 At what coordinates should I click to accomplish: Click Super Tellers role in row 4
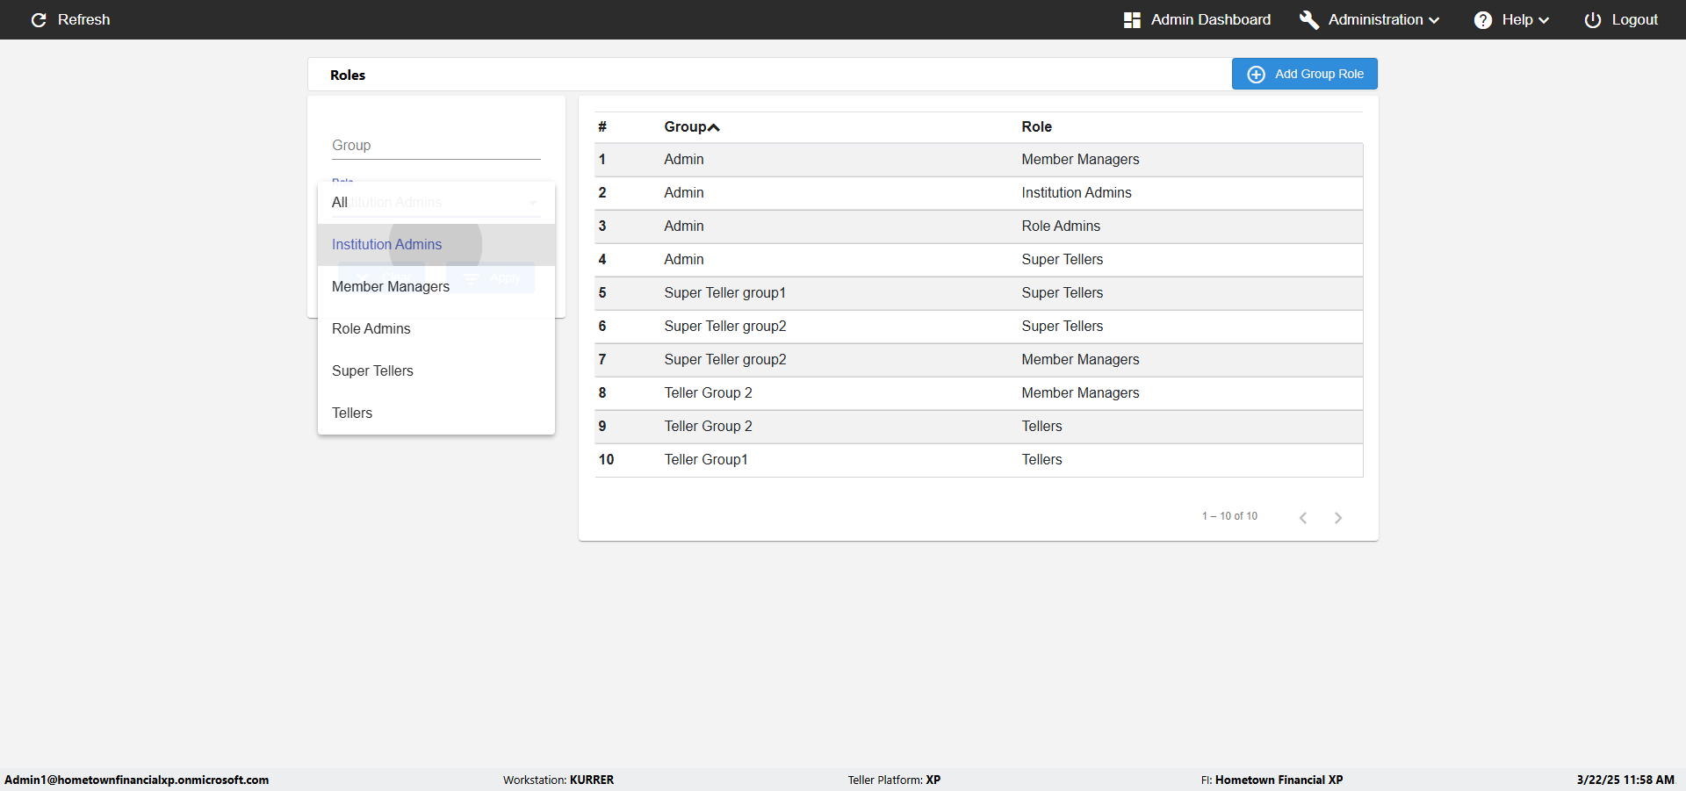coord(1062,259)
